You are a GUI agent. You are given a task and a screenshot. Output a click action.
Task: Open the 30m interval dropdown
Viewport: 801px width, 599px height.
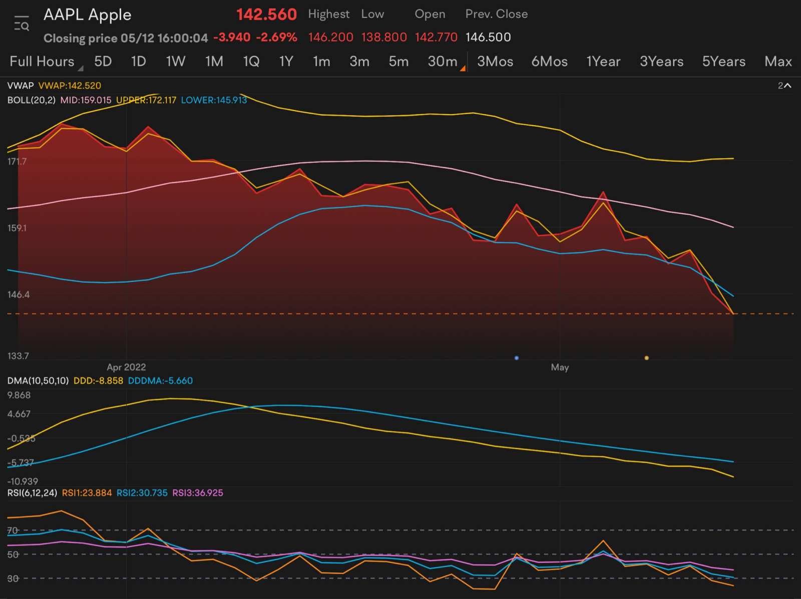click(x=447, y=62)
